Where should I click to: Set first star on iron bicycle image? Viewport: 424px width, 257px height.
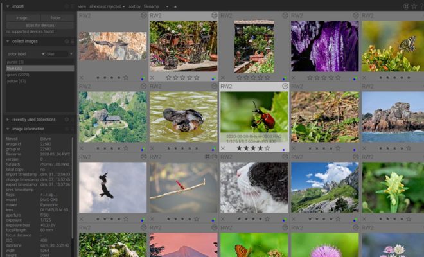click(x=168, y=78)
